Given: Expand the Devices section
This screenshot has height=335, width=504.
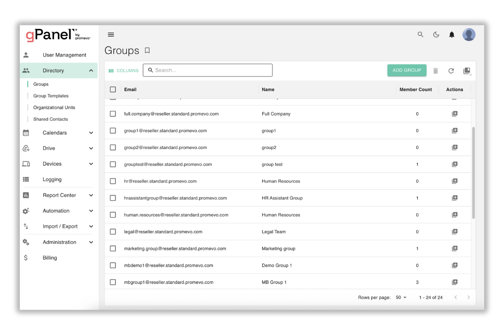Looking at the screenshot, I should tap(91, 164).
